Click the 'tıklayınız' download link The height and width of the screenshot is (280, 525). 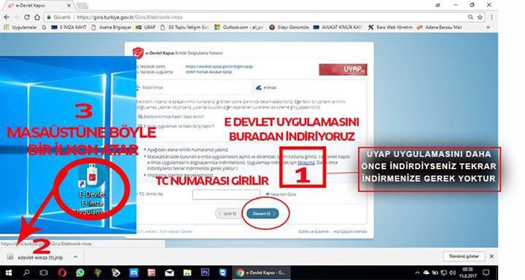tap(306, 162)
